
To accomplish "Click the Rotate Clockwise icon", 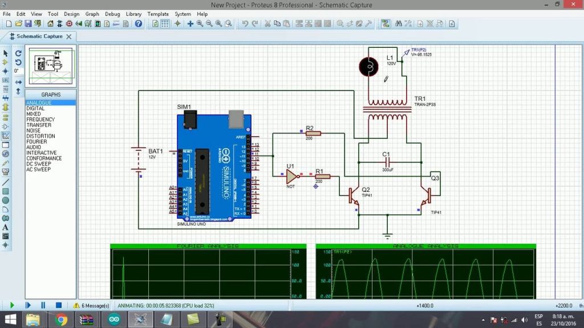I will 18,54.
